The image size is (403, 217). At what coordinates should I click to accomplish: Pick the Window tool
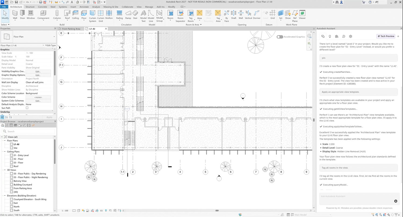[31, 15]
